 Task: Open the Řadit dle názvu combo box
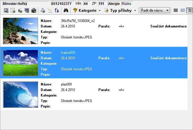155,10
